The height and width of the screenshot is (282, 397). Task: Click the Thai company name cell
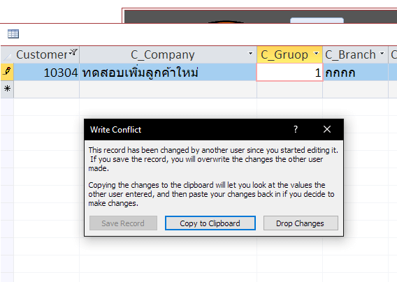coord(168,73)
